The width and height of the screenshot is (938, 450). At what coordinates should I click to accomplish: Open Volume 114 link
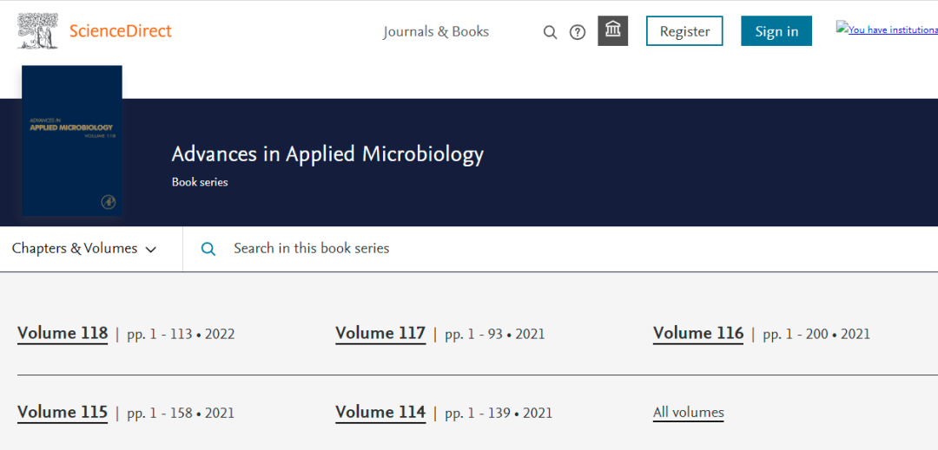(x=380, y=413)
